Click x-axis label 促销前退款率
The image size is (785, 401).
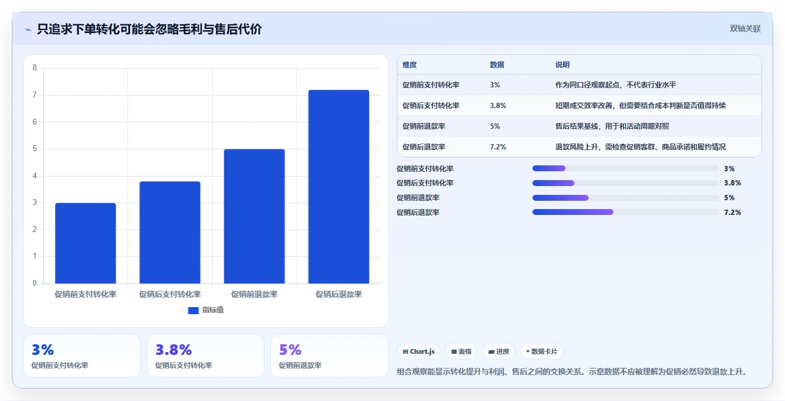(x=254, y=294)
